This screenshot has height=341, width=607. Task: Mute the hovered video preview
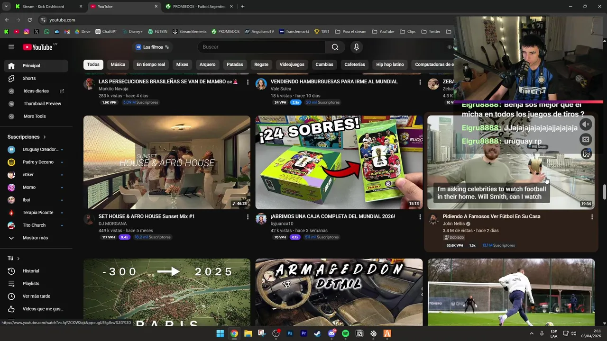[x=586, y=125]
